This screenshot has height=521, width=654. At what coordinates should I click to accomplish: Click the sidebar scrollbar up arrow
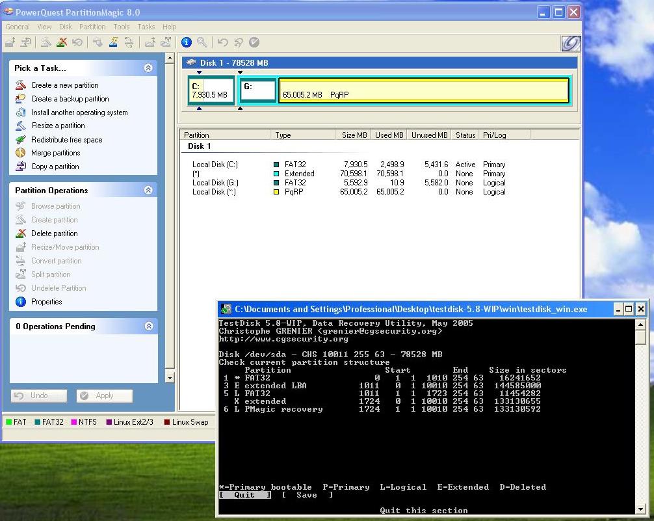click(x=170, y=59)
